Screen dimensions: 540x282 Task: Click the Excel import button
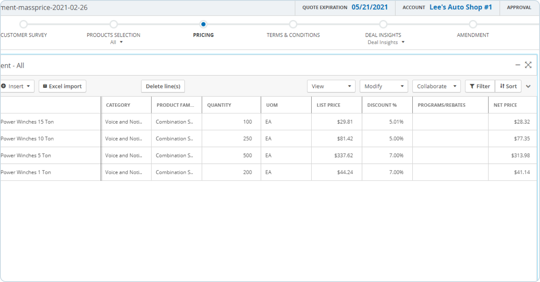[x=63, y=86]
